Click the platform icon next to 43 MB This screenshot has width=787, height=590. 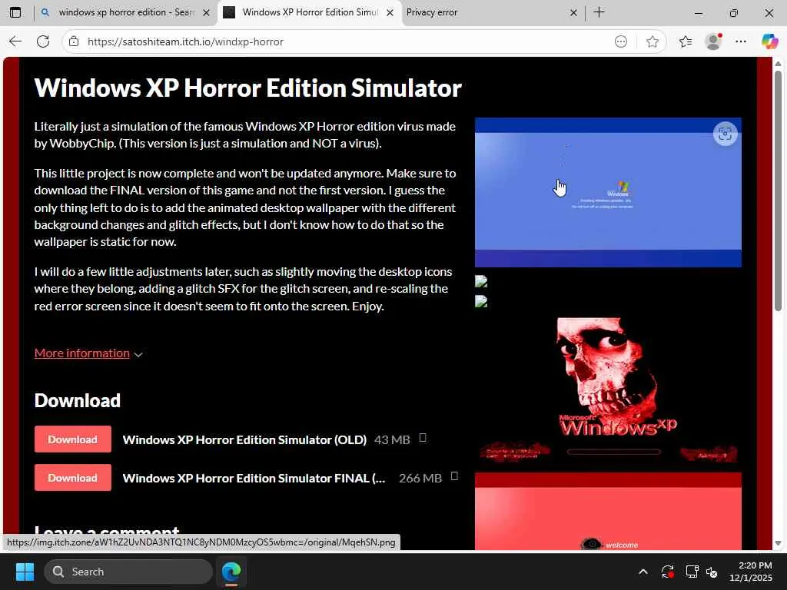pyautogui.click(x=423, y=438)
